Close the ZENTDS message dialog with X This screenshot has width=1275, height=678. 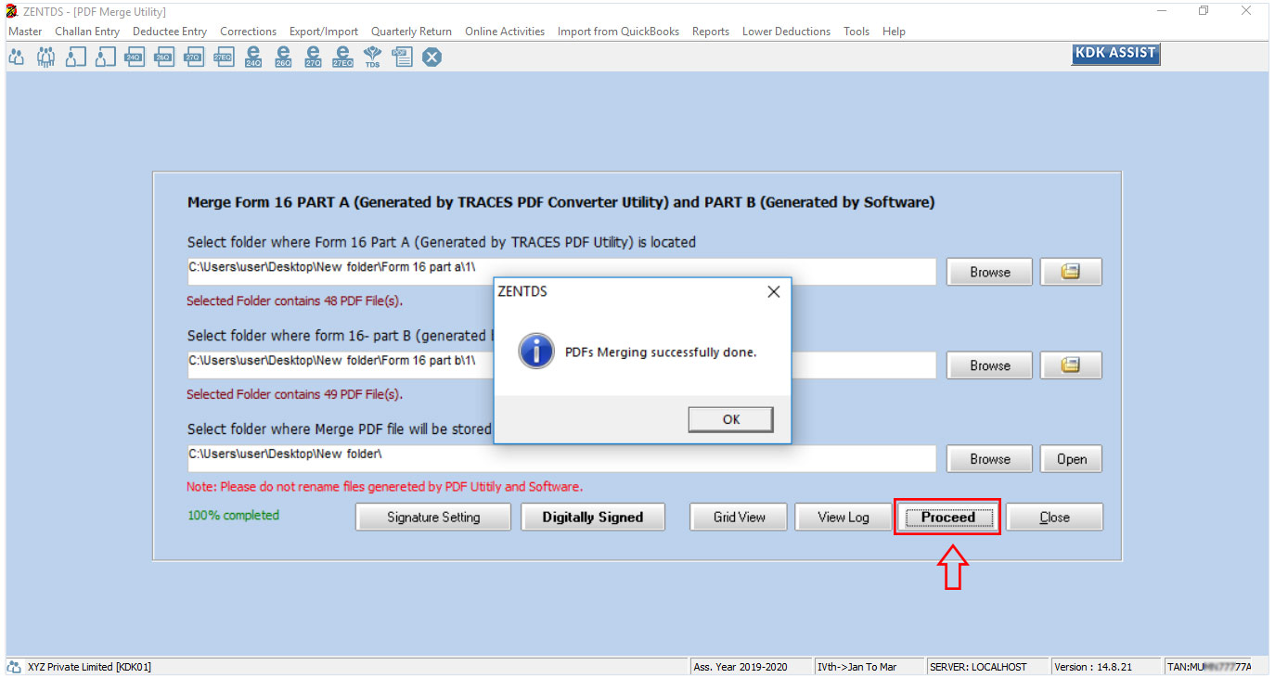(x=773, y=292)
